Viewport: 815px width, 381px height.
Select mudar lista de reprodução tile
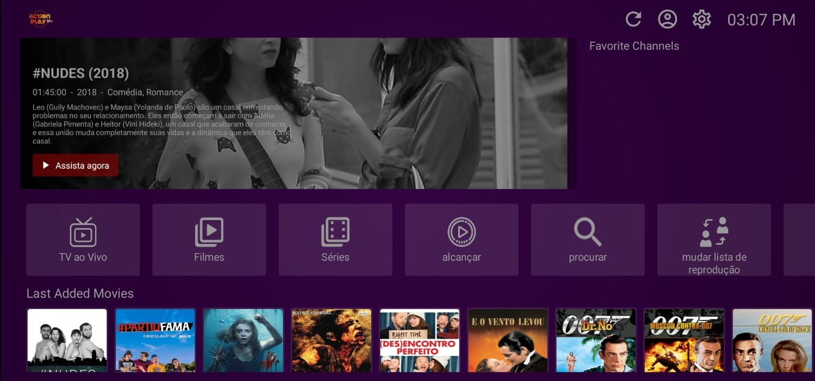714,240
